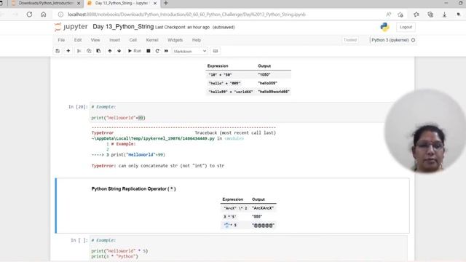Open the File menu

pos(61,40)
